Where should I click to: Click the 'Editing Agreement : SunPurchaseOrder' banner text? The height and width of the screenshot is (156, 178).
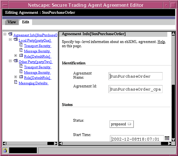40,12
